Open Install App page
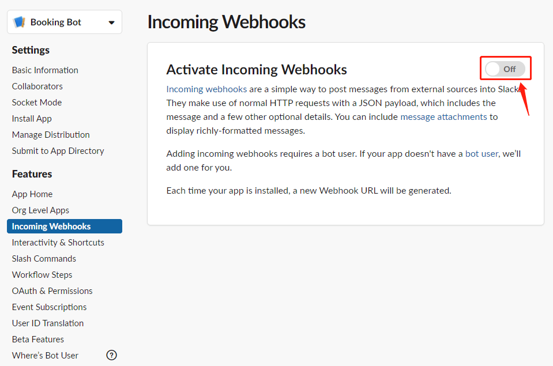The height and width of the screenshot is (366, 553). click(x=32, y=118)
